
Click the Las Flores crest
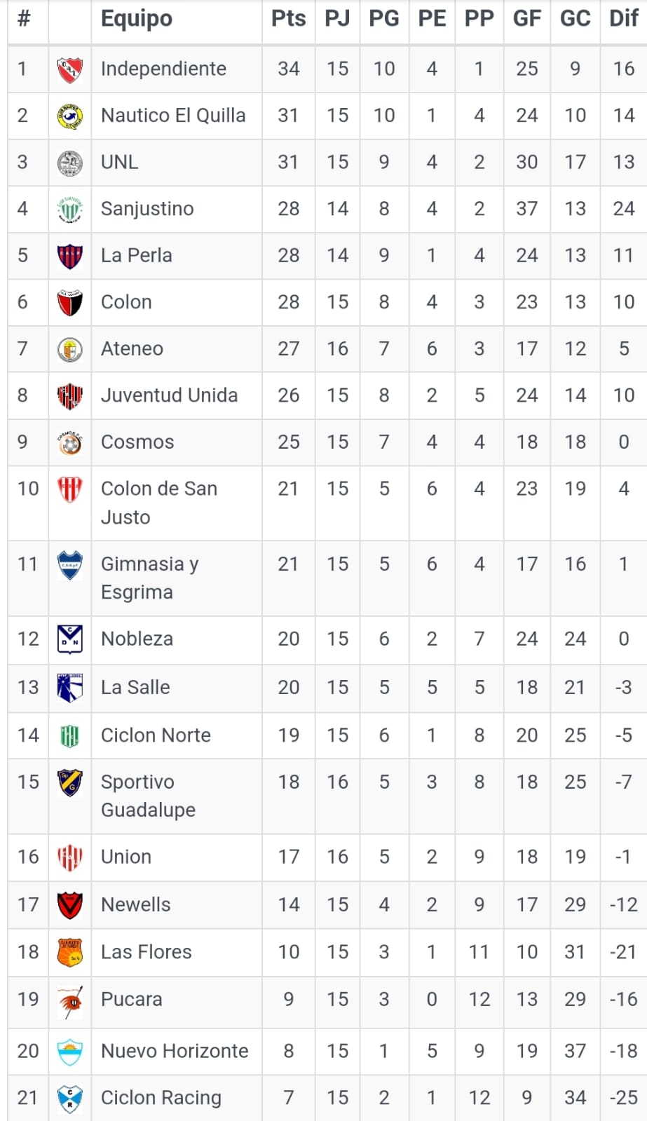pos(70,952)
